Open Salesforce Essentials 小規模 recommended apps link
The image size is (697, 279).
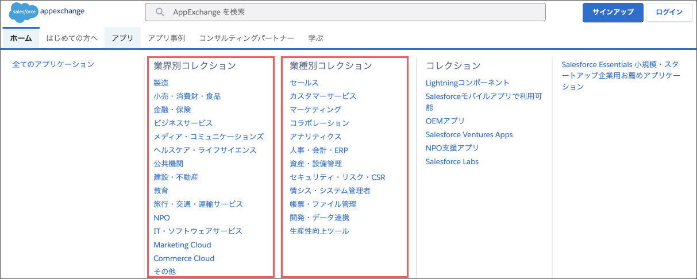[621, 75]
